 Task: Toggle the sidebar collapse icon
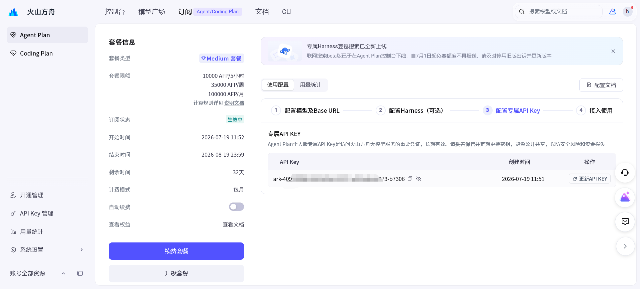coord(80,273)
